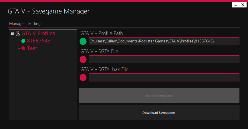Click the red dot beside Test profile

pyautogui.click(x=23, y=48)
